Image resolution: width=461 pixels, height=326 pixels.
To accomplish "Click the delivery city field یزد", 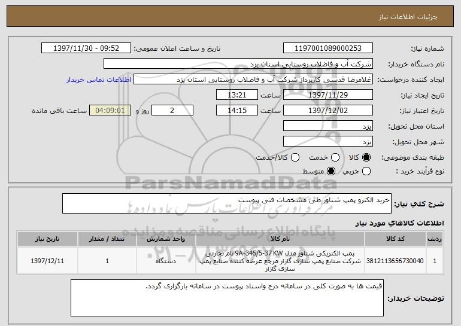I will coord(328,142).
